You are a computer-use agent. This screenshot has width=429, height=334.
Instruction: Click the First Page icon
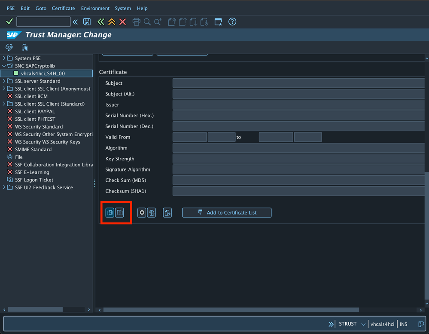(171, 21)
